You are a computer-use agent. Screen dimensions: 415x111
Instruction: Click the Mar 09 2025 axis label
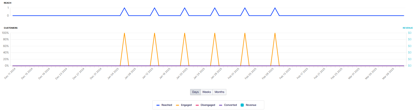coord(388,73)
